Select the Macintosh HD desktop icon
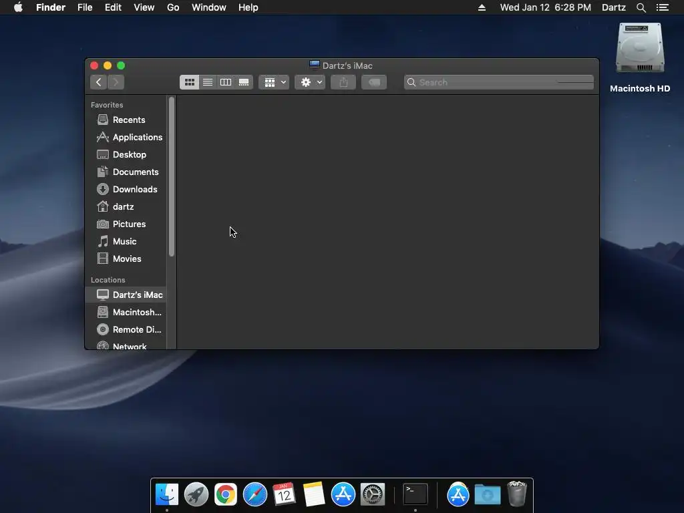The height and width of the screenshot is (513, 684). [640, 49]
